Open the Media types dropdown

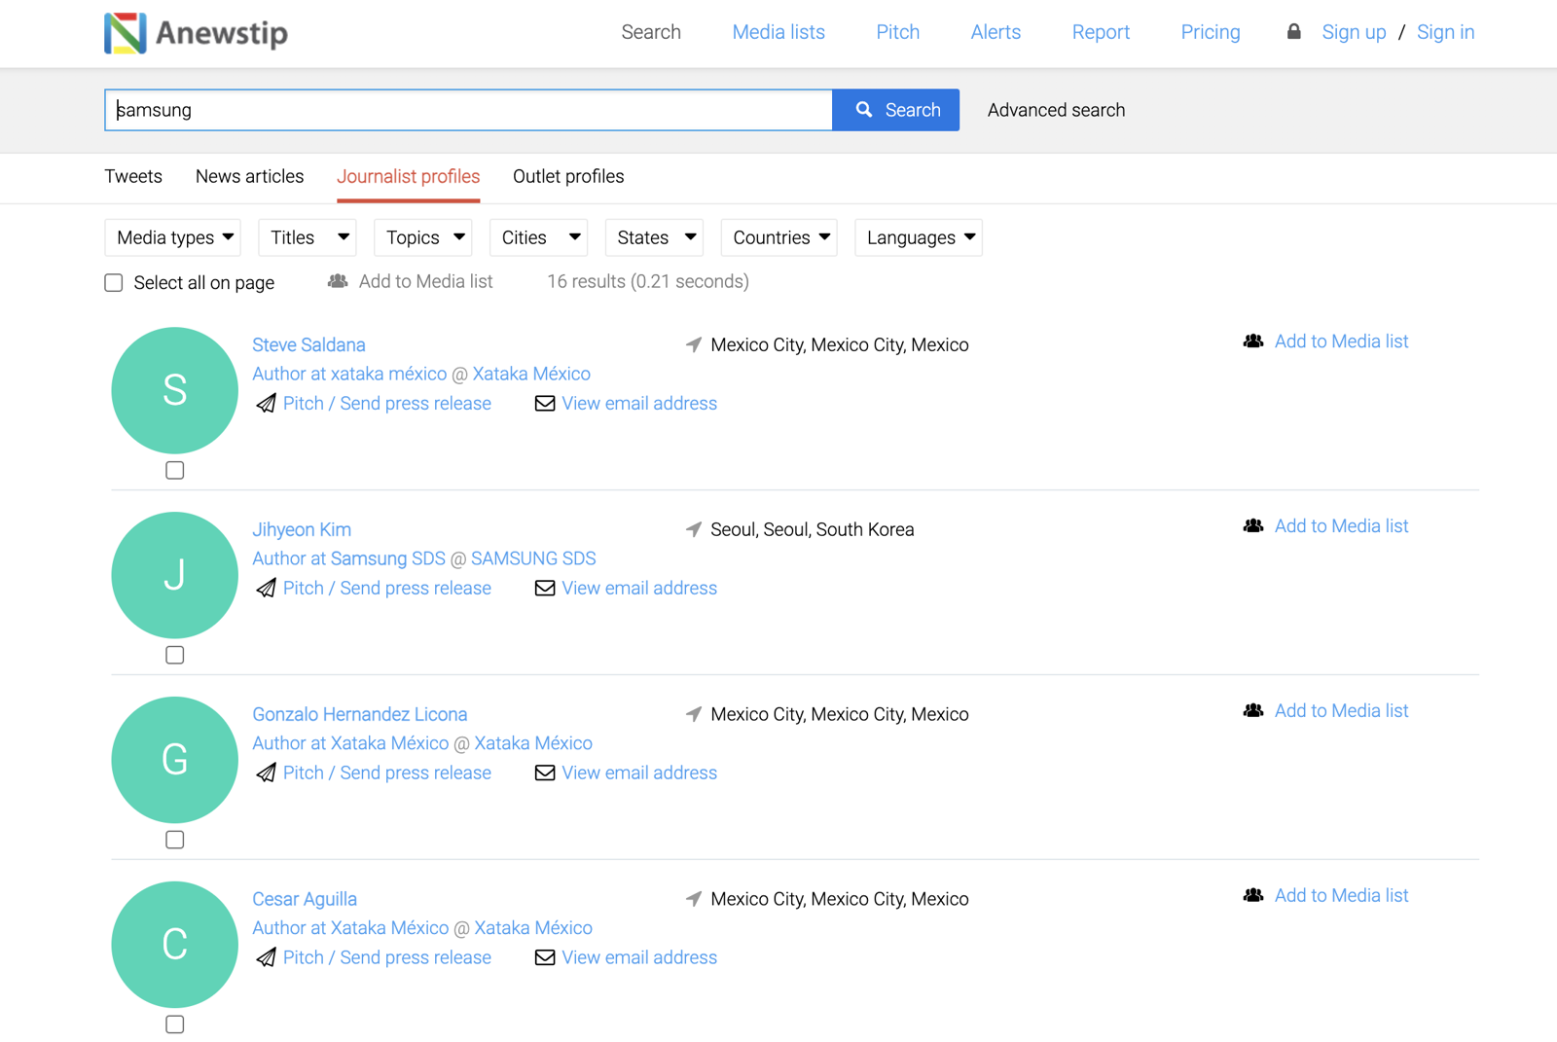[x=172, y=237]
